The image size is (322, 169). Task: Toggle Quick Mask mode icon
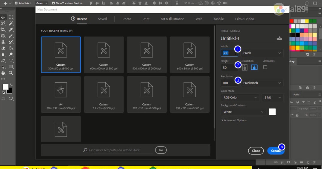click(3, 99)
